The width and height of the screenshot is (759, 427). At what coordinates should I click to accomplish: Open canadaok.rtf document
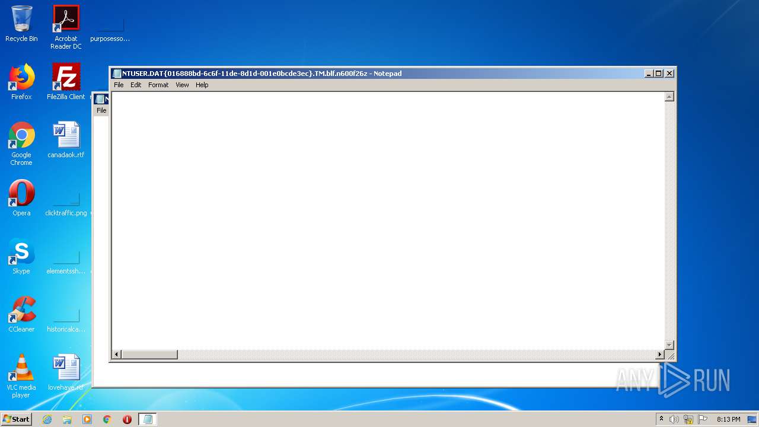66,140
